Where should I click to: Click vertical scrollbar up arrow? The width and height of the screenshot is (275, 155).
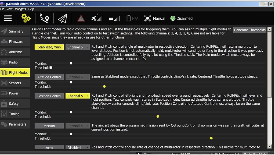pyautogui.click(x=269, y=29)
